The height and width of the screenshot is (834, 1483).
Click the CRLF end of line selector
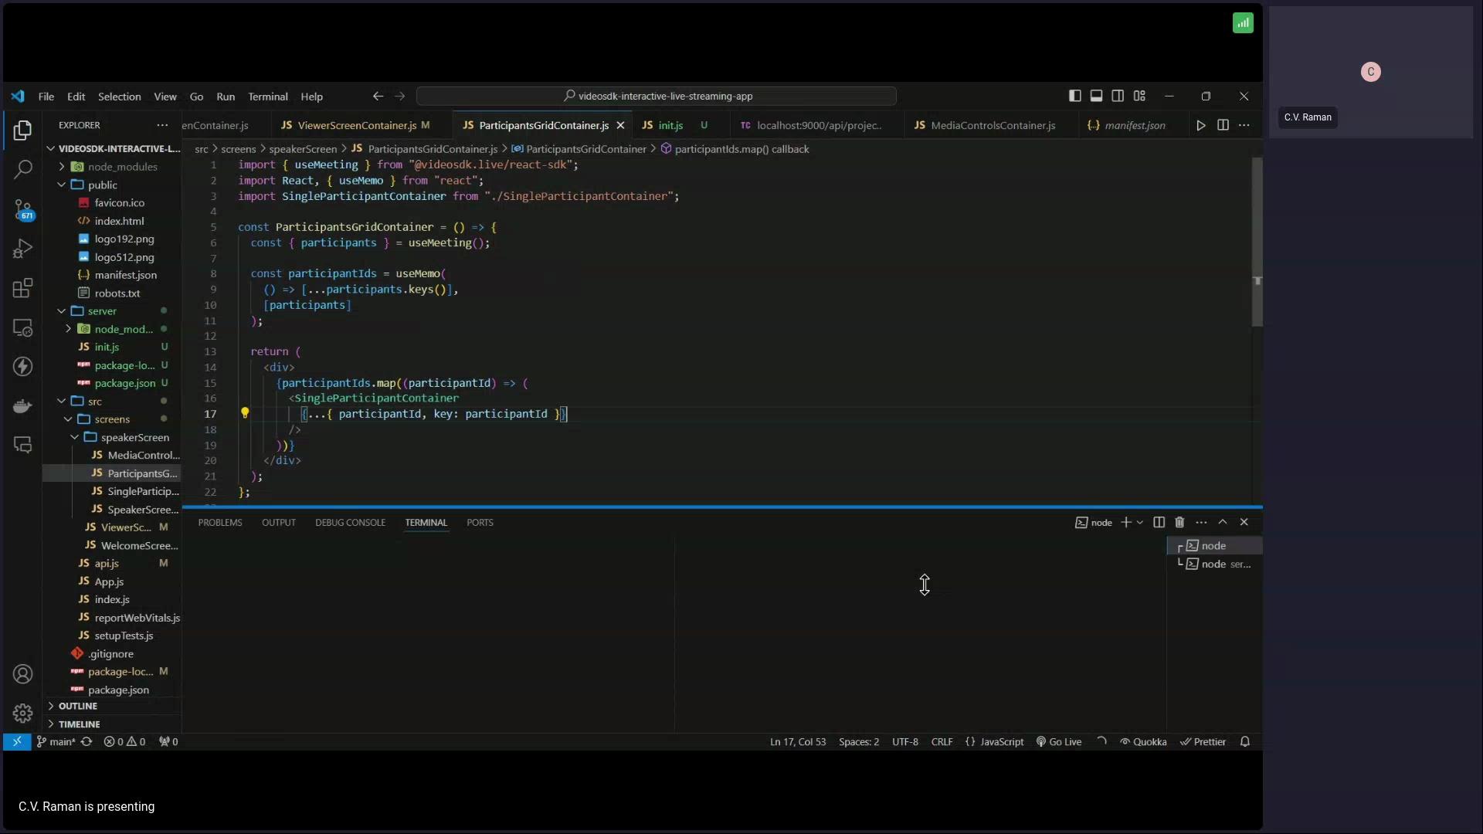[942, 742]
